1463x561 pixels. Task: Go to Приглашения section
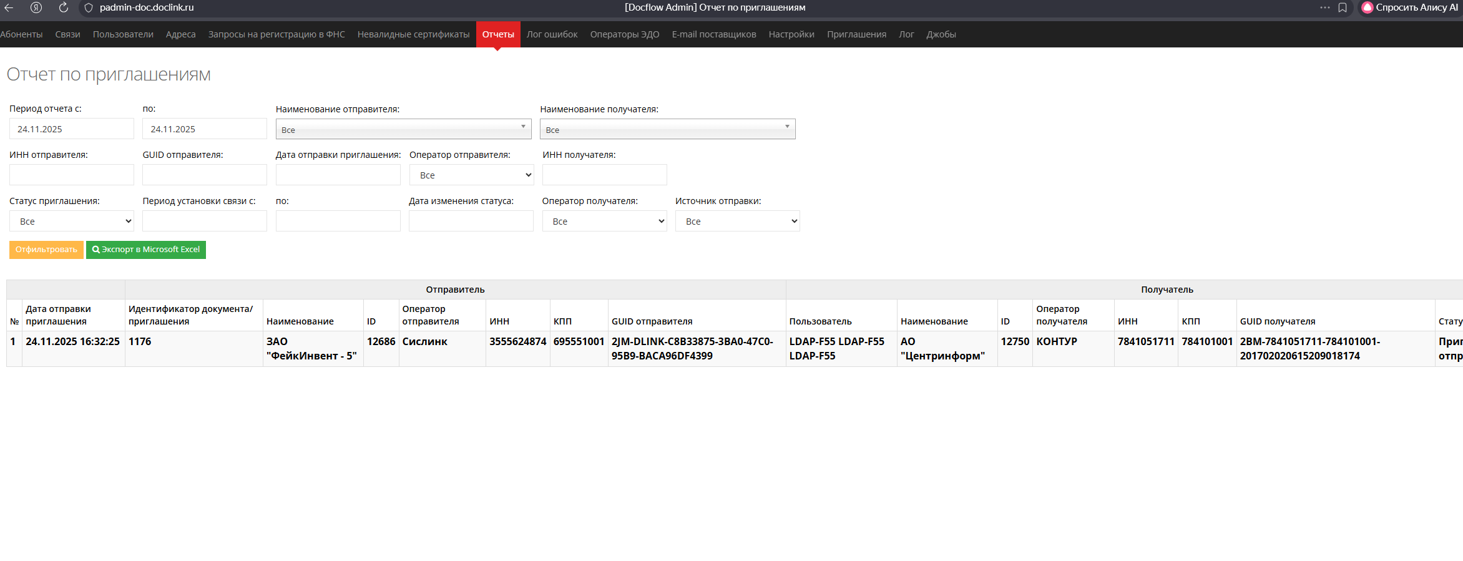(x=857, y=34)
